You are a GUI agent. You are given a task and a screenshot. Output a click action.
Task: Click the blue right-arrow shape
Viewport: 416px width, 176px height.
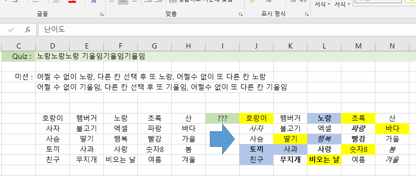222,139
